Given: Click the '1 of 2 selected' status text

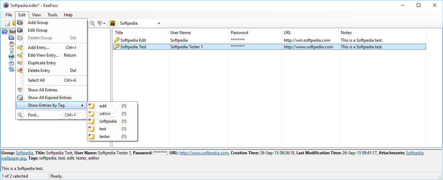Looking at the screenshot, I should point(15,176).
